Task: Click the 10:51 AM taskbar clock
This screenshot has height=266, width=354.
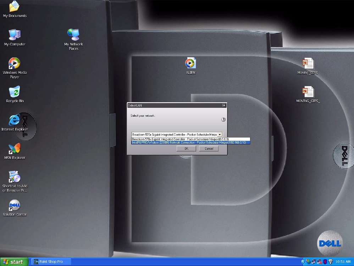Action: [x=343, y=261]
